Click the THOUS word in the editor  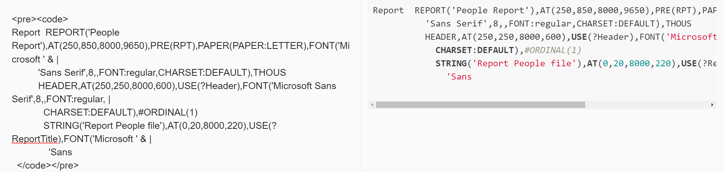(270, 73)
